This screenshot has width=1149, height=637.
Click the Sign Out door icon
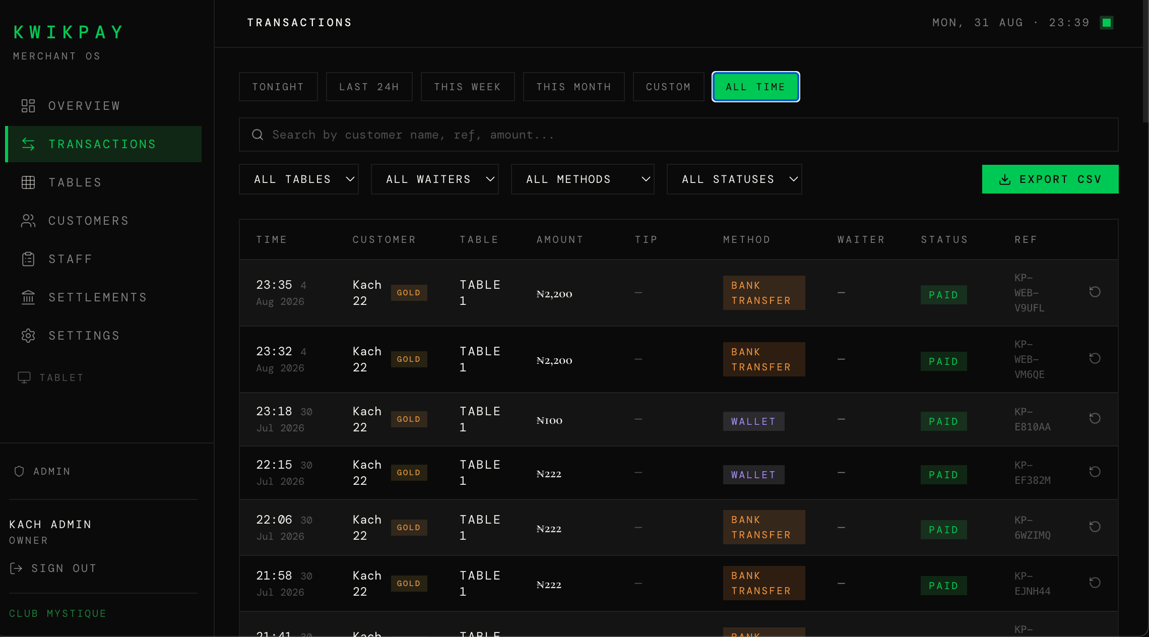pos(16,568)
